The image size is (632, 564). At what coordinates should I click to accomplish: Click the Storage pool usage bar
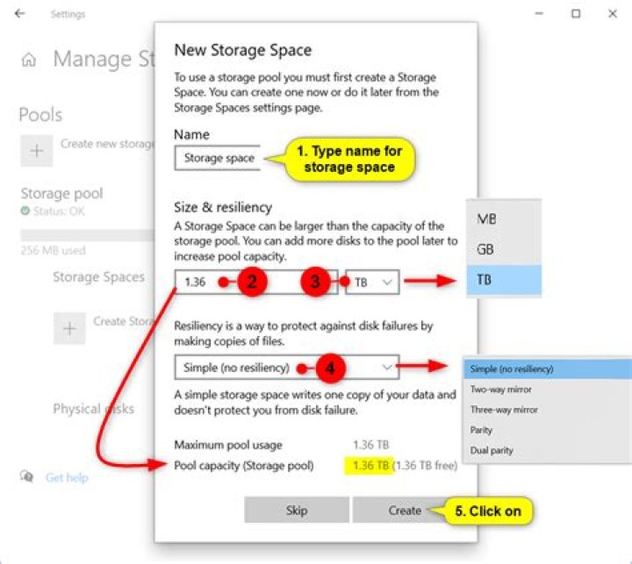pyautogui.click(x=86, y=235)
